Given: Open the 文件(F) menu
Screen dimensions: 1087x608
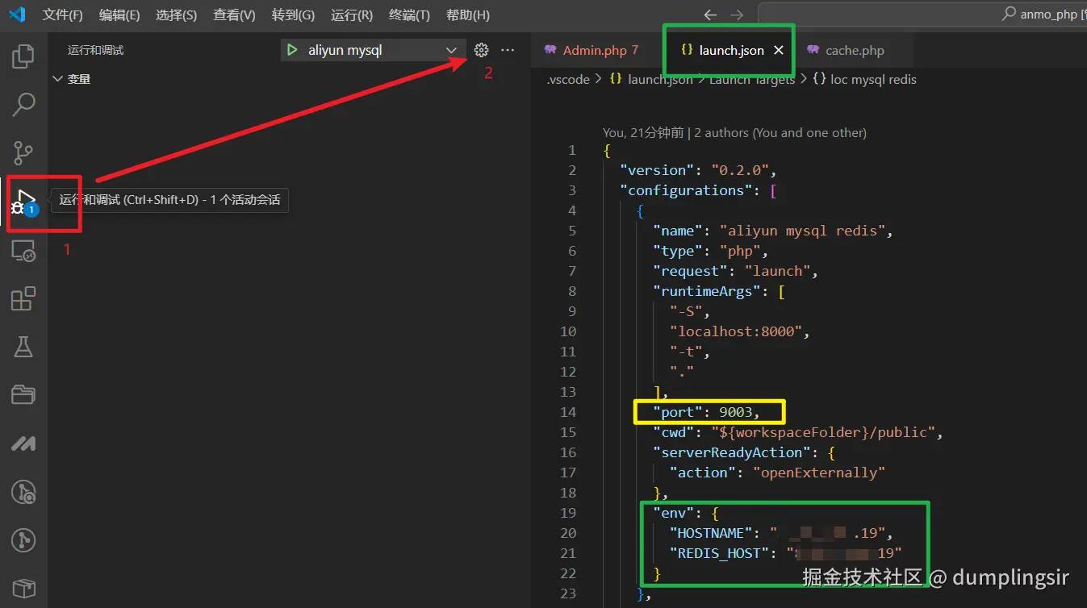Looking at the screenshot, I should (63, 15).
